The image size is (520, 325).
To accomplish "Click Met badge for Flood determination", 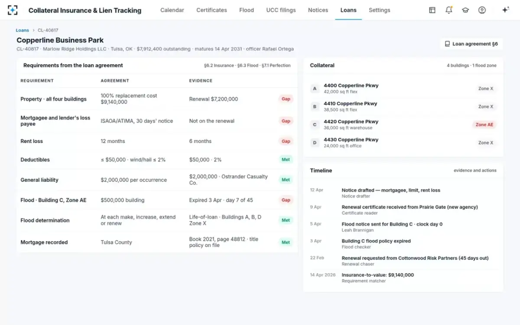I will 286,220.
